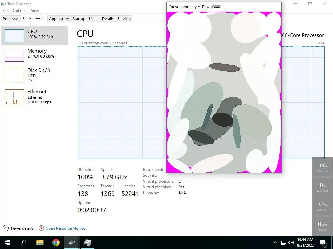The height and width of the screenshot is (249, 333).
Task: Click the L1 cache N/A value
Action: [x=182, y=193]
